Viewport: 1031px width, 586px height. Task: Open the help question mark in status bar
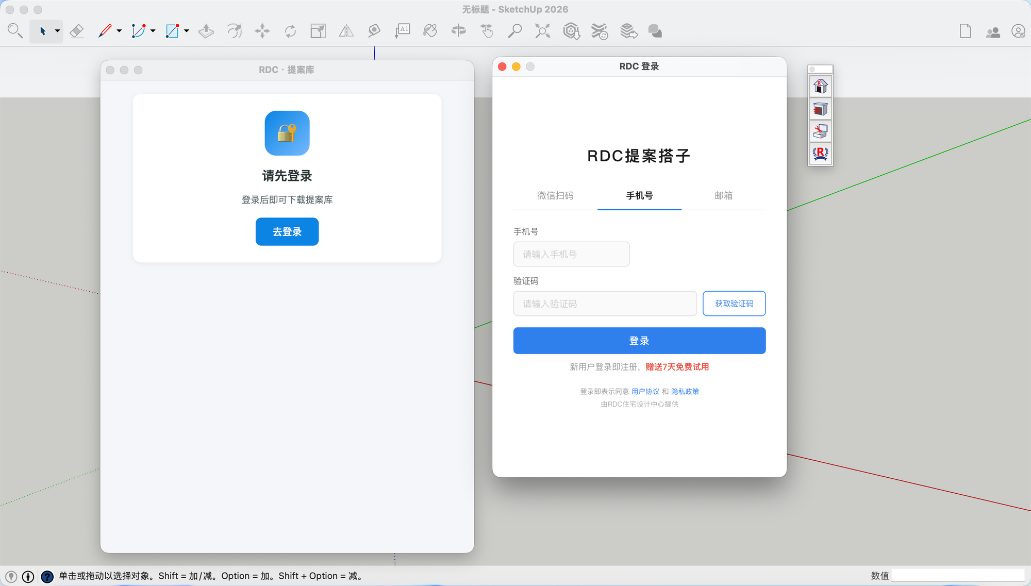tap(47, 576)
